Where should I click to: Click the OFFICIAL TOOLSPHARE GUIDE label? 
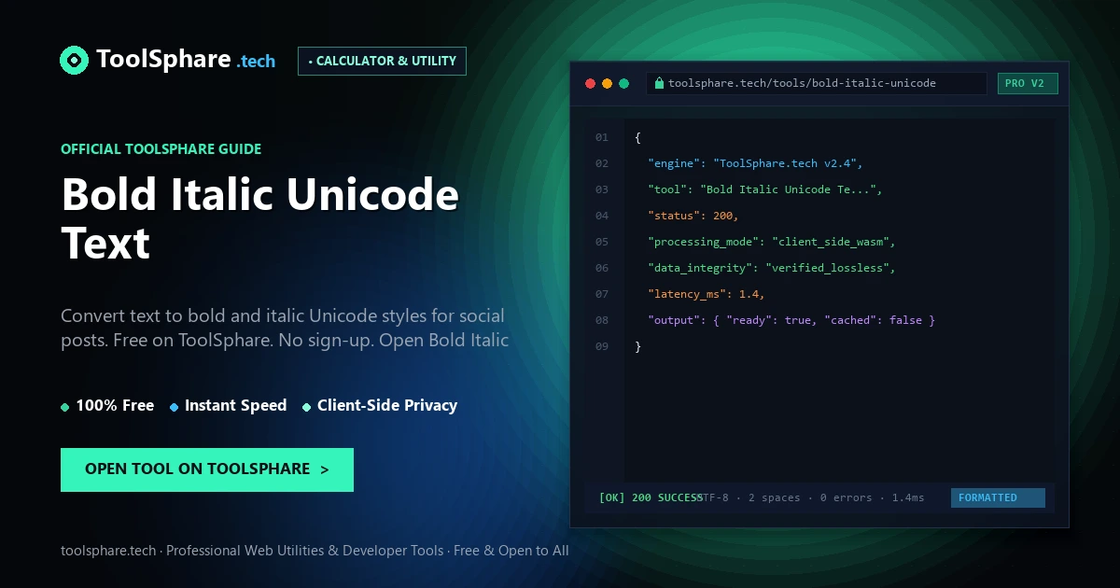pos(161,148)
